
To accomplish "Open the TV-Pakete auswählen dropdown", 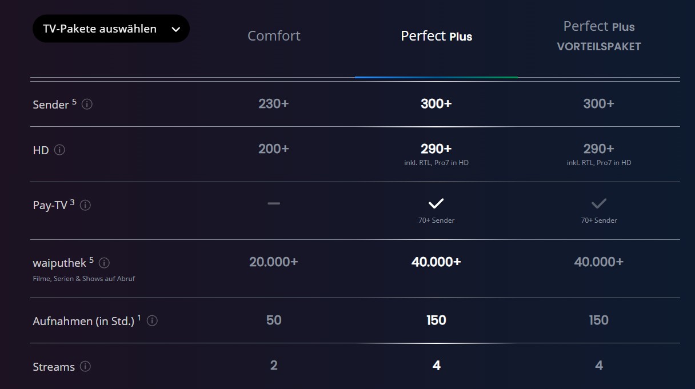I will (111, 29).
